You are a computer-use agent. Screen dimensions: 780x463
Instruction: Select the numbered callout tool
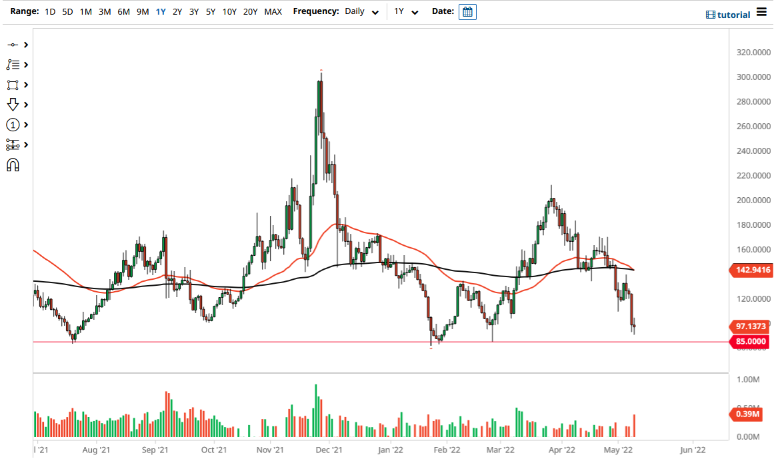pos(12,125)
